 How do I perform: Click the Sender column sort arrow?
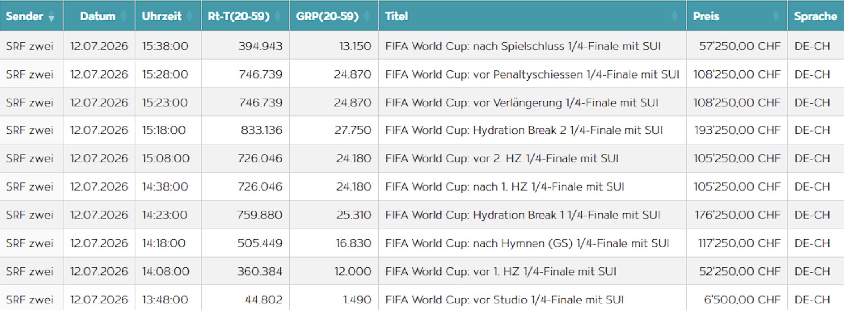(51, 17)
